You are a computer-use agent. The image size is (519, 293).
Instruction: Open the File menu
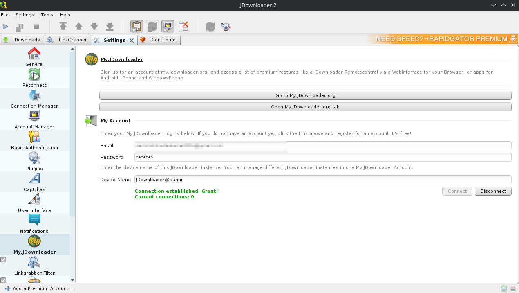(4, 15)
